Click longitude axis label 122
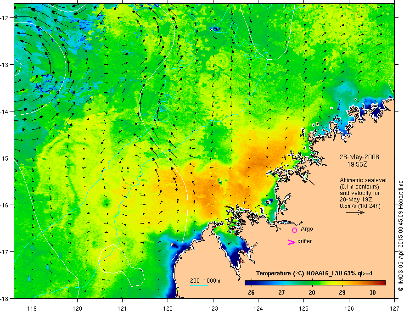Screen dimensions: 404x312 [168, 308]
